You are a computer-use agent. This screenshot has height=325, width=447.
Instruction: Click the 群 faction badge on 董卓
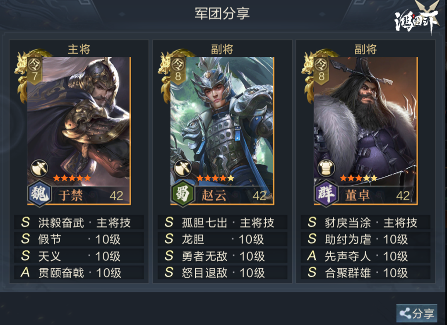point(327,193)
